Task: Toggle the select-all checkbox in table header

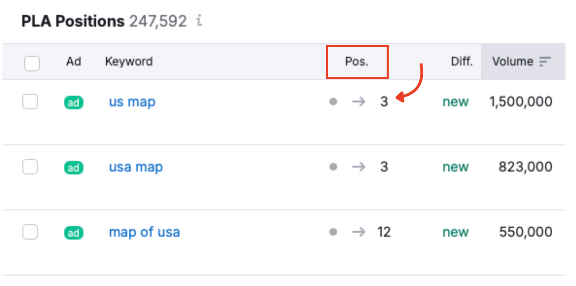Action: click(x=32, y=63)
